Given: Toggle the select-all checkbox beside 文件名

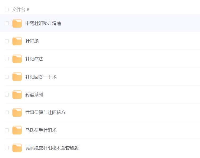Looking at the screenshot, I should coord(7,10).
